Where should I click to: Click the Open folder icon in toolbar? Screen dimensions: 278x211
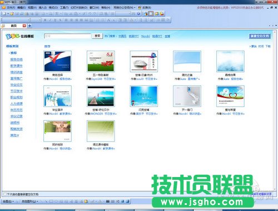tap(12, 13)
